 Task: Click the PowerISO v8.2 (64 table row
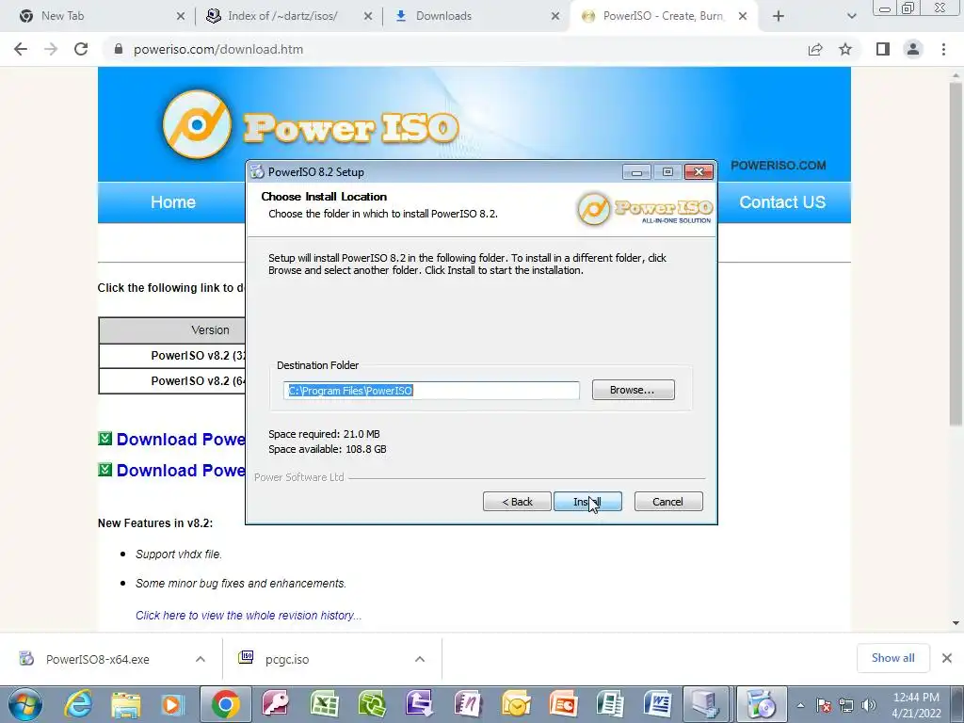click(172, 381)
